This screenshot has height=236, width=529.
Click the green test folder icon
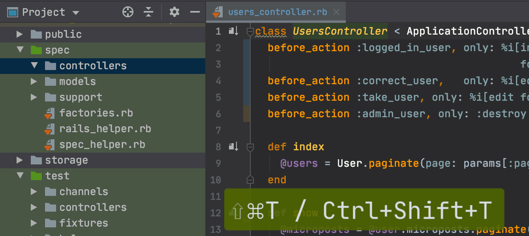36,176
